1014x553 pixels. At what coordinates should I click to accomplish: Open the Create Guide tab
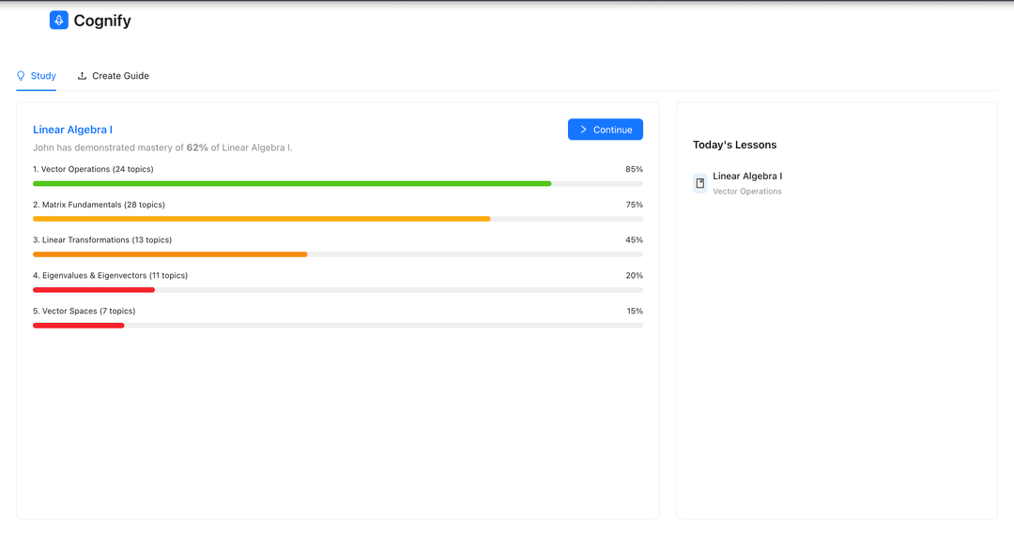[120, 76]
